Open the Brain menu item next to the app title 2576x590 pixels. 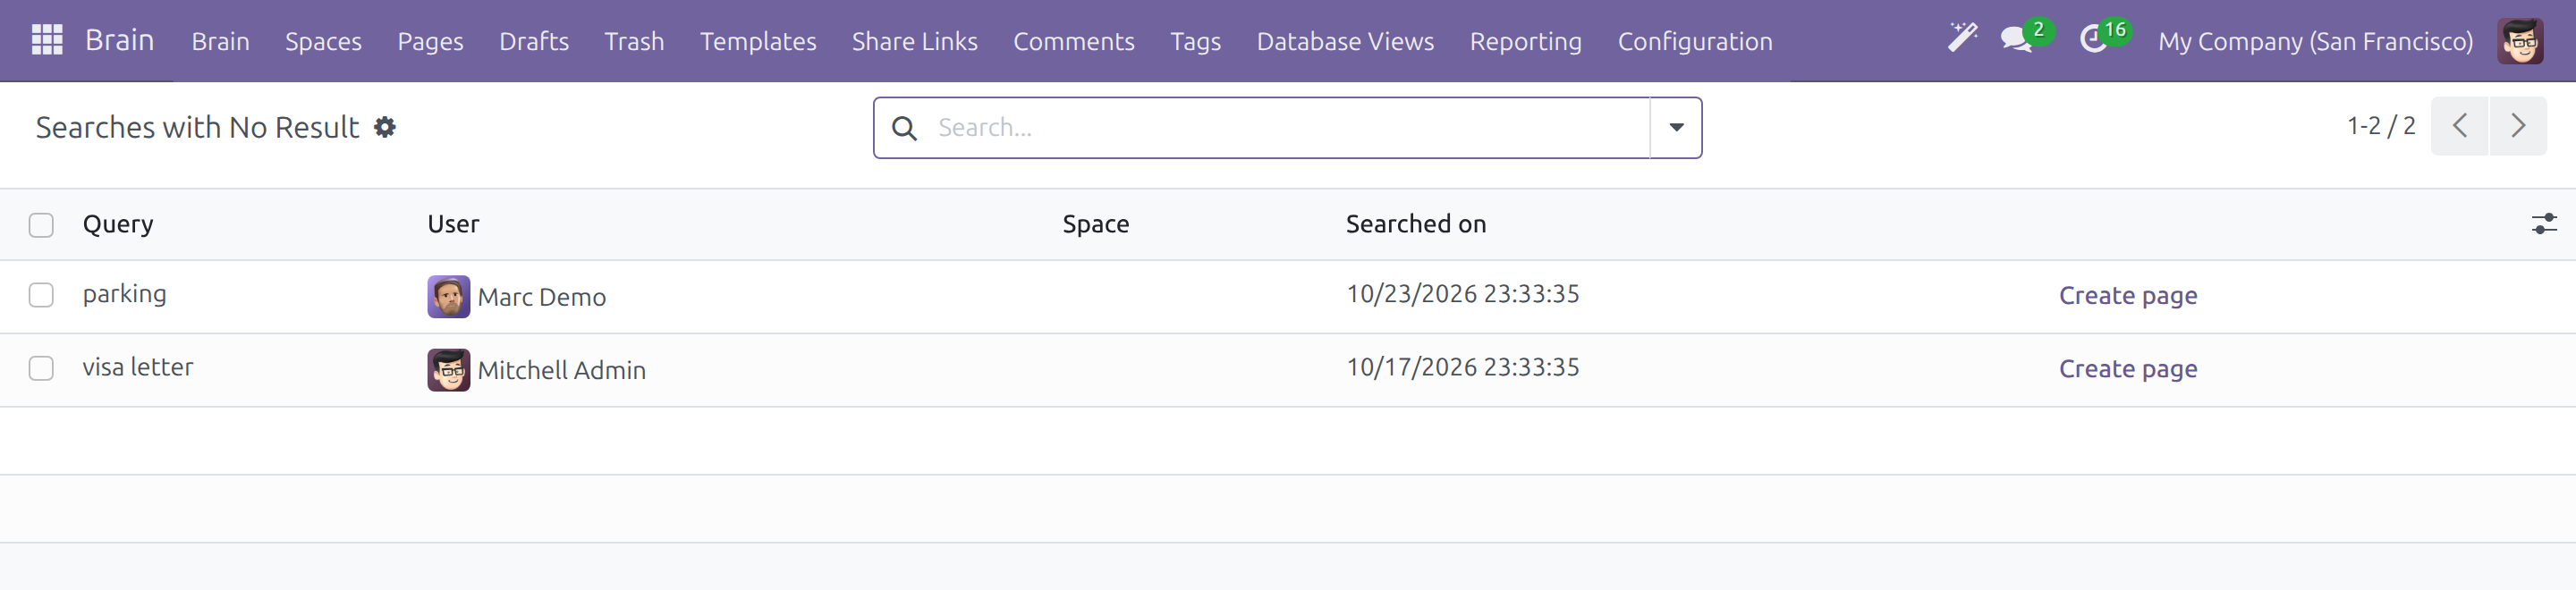coord(220,41)
